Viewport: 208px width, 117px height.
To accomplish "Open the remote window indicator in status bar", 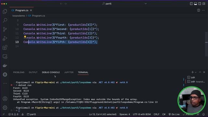I will 4,114.
